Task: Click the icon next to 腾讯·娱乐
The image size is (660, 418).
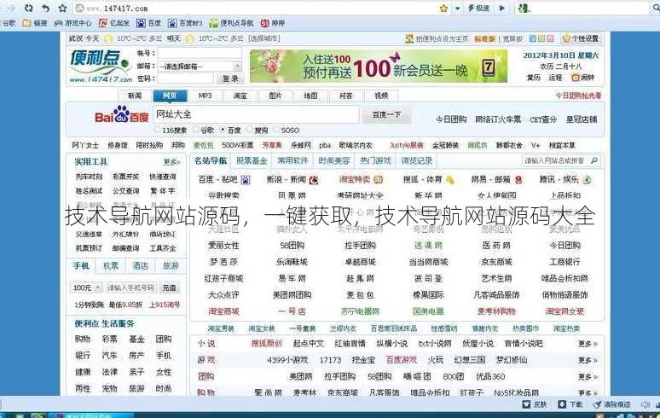Action: [587, 180]
